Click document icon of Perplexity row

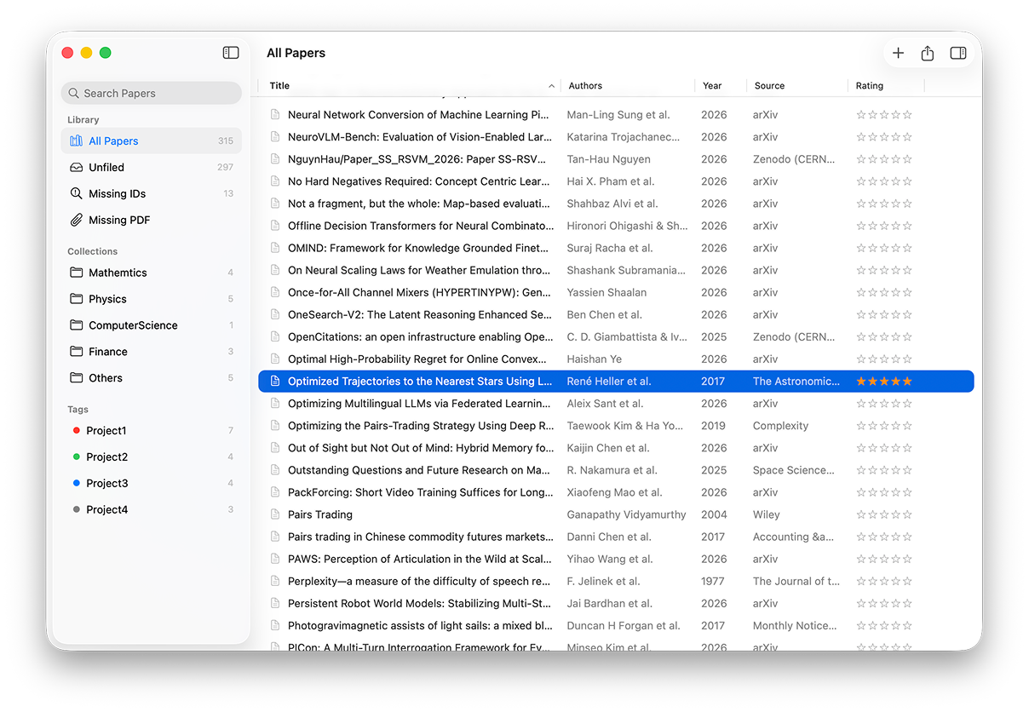coord(275,582)
